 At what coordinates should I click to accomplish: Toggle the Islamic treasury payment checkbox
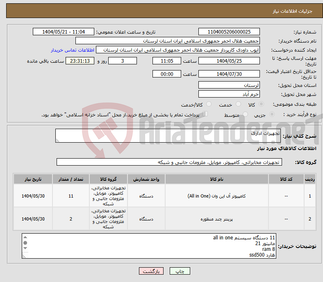205,114
